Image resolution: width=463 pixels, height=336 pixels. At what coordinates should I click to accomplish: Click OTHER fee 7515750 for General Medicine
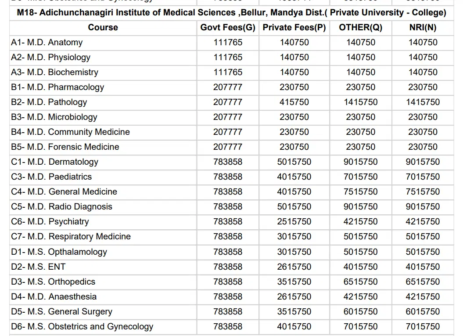click(361, 192)
